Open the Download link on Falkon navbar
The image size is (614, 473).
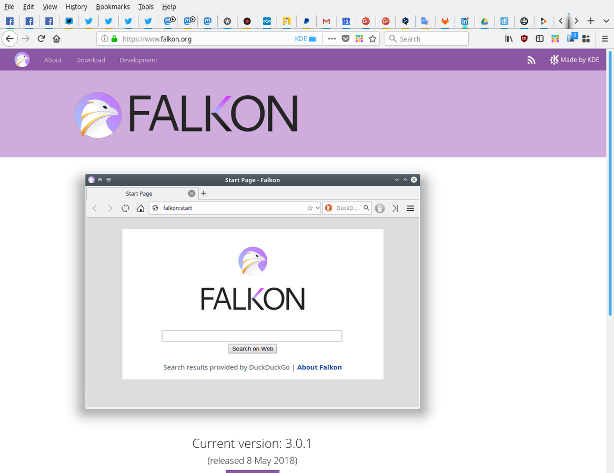click(x=90, y=60)
